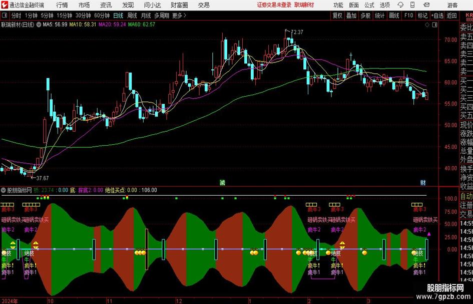Viewport: 473px width, 304px height.
Task: Click the MA20: 59.24 indicator value
Action: [112, 24]
